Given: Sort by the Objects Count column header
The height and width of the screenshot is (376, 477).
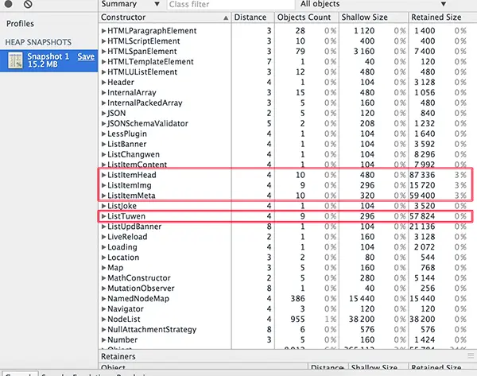Looking at the screenshot, I should coord(307,17).
